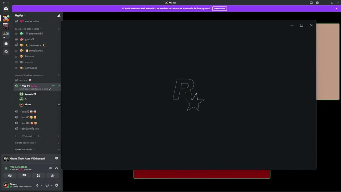The height and width of the screenshot is (192, 341).
Task: Select the dark red participant tile
Action: point(202,174)
